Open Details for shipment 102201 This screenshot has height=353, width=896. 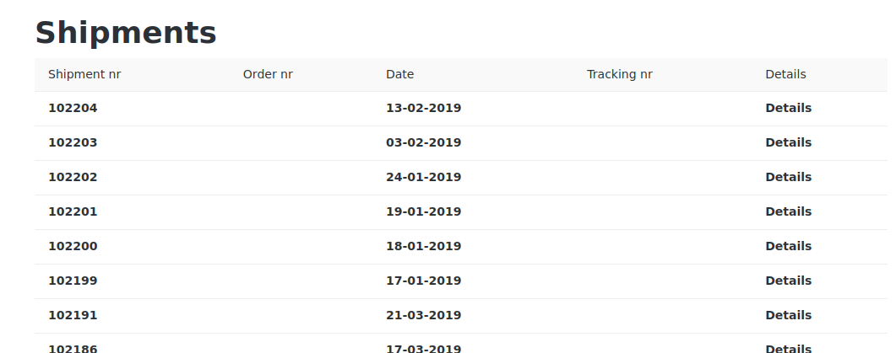coord(788,211)
